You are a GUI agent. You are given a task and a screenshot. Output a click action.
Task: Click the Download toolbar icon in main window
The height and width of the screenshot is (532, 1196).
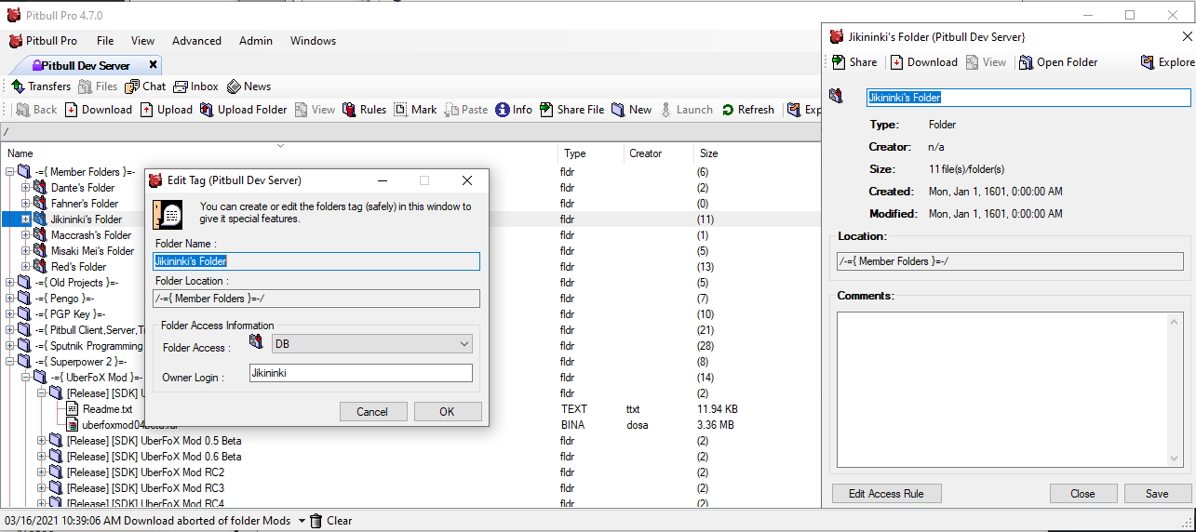coord(72,110)
